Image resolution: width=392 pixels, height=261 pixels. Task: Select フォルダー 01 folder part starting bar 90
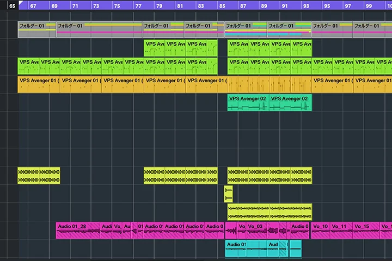[289, 29]
